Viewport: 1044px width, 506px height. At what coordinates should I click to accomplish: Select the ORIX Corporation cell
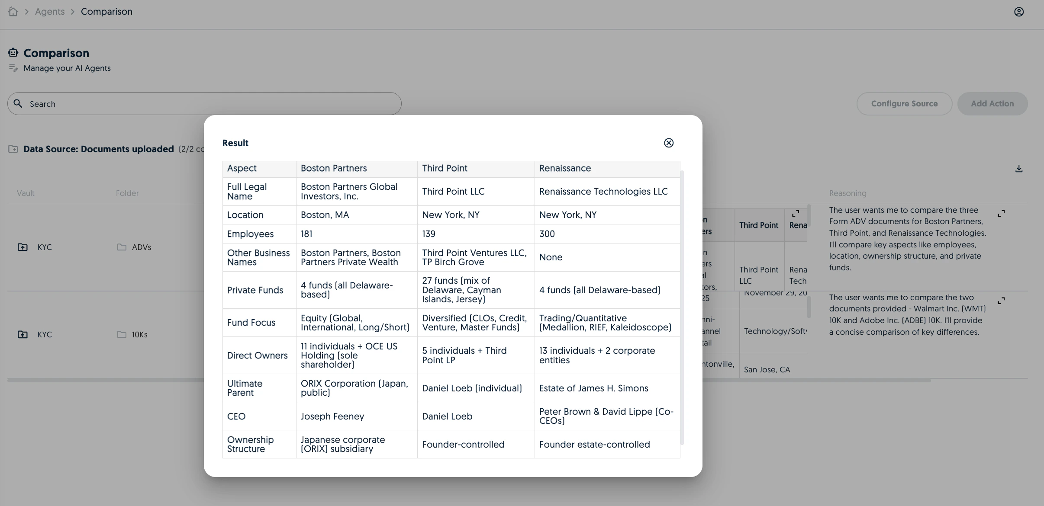pos(357,388)
